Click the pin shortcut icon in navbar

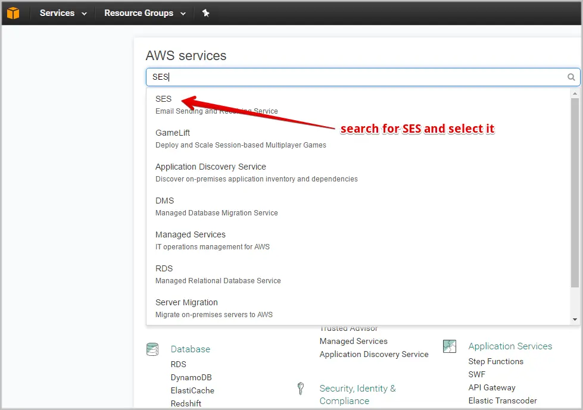point(205,13)
